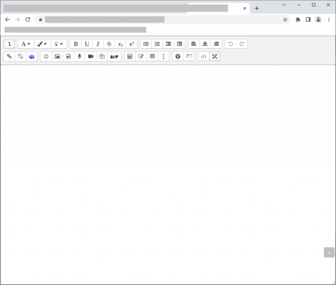
Task: Click the scroll-to-top arrow button
Action: coord(329,252)
